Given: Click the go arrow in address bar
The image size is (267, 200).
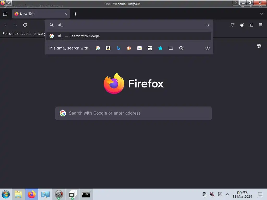Looking at the screenshot, I should [x=207, y=25].
